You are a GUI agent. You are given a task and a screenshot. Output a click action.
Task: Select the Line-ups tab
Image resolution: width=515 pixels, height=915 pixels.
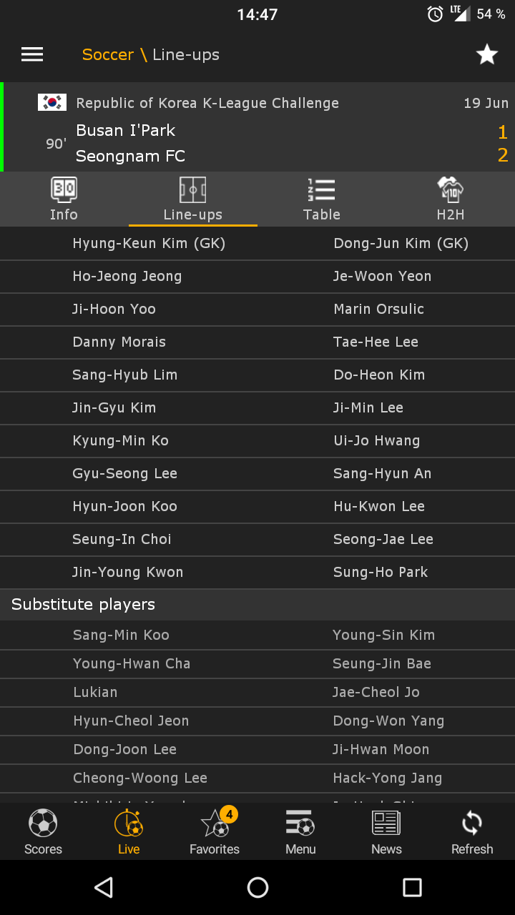click(x=193, y=199)
